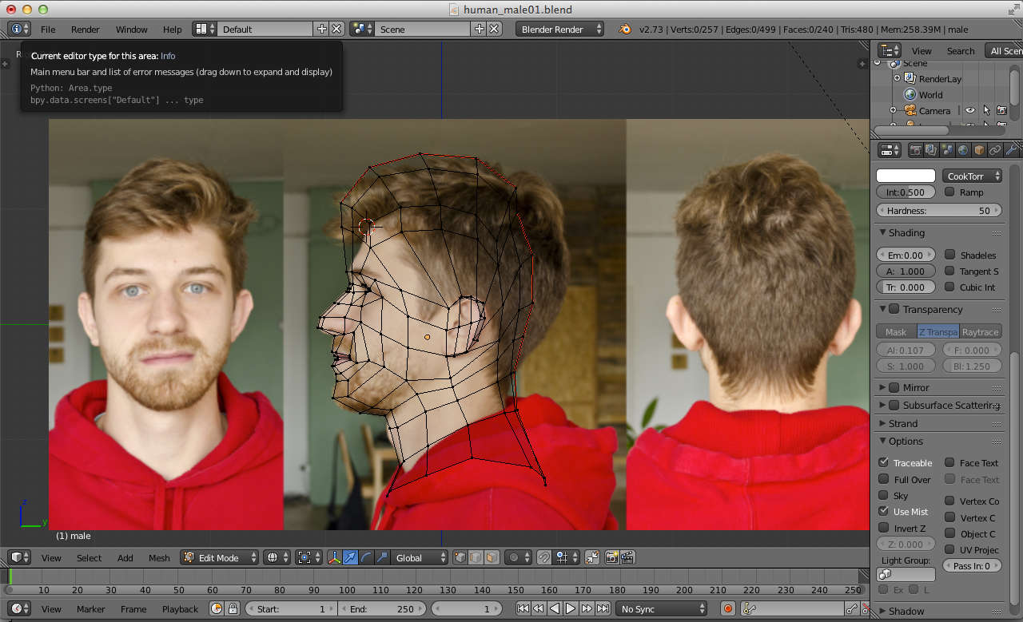Select the translate manipulator arrow

point(350,557)
